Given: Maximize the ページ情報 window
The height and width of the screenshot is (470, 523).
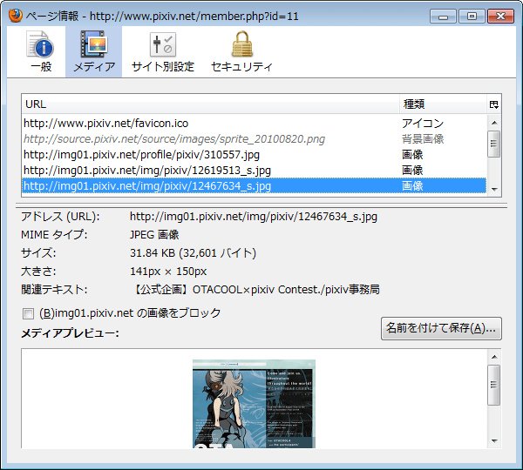Looking at the screenshot, I should coord(472,16).
